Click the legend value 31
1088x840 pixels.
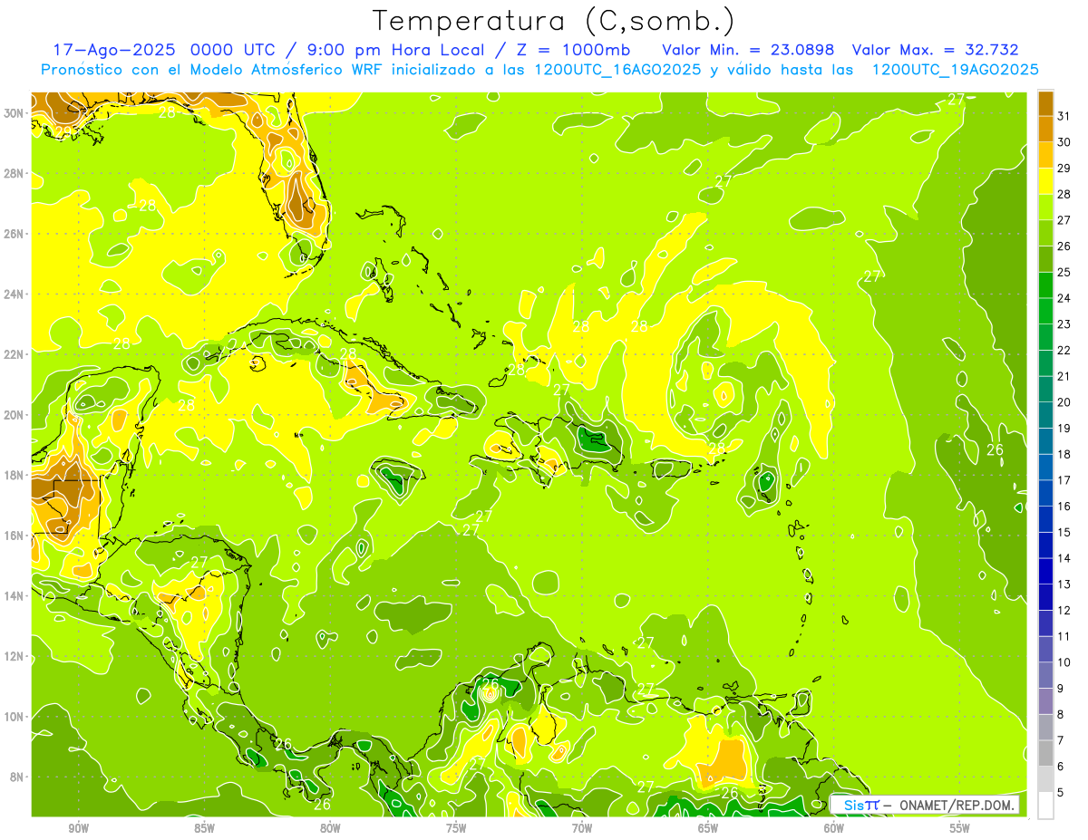pos(1064,116)
